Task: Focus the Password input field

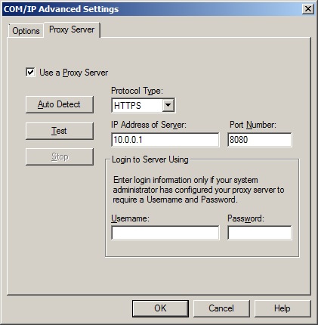Action: (260, 233)
